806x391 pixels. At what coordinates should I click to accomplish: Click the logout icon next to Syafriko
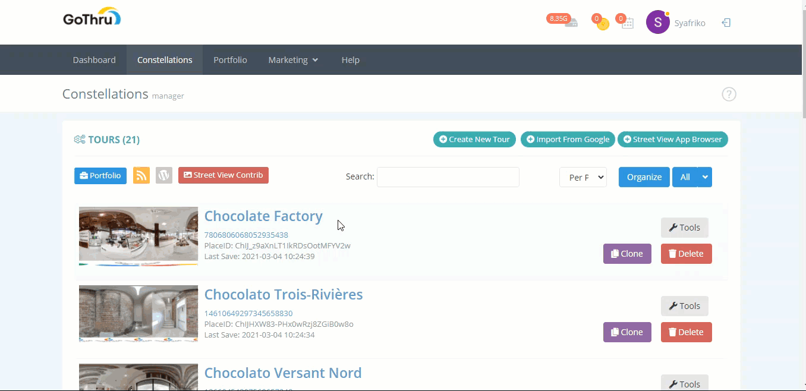(726, 23)
